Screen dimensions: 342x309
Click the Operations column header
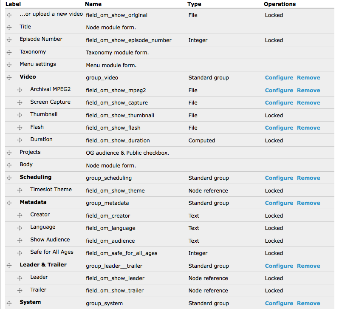pyautogui.click(x=280, y=4)
